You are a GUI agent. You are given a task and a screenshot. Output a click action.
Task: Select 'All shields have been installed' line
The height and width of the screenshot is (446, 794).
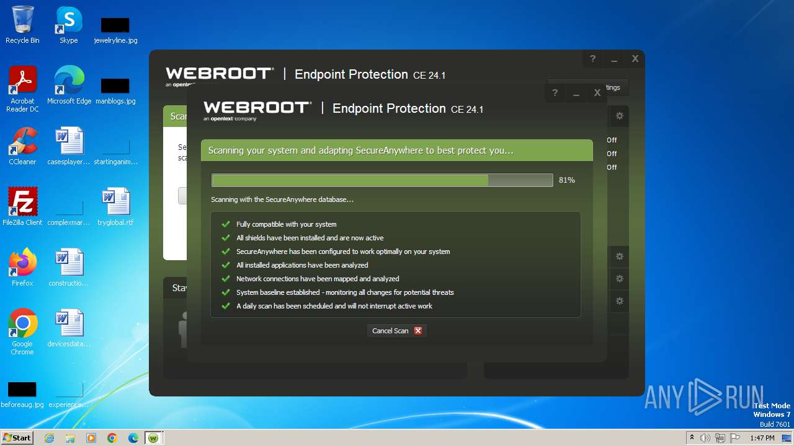(310, 238)
